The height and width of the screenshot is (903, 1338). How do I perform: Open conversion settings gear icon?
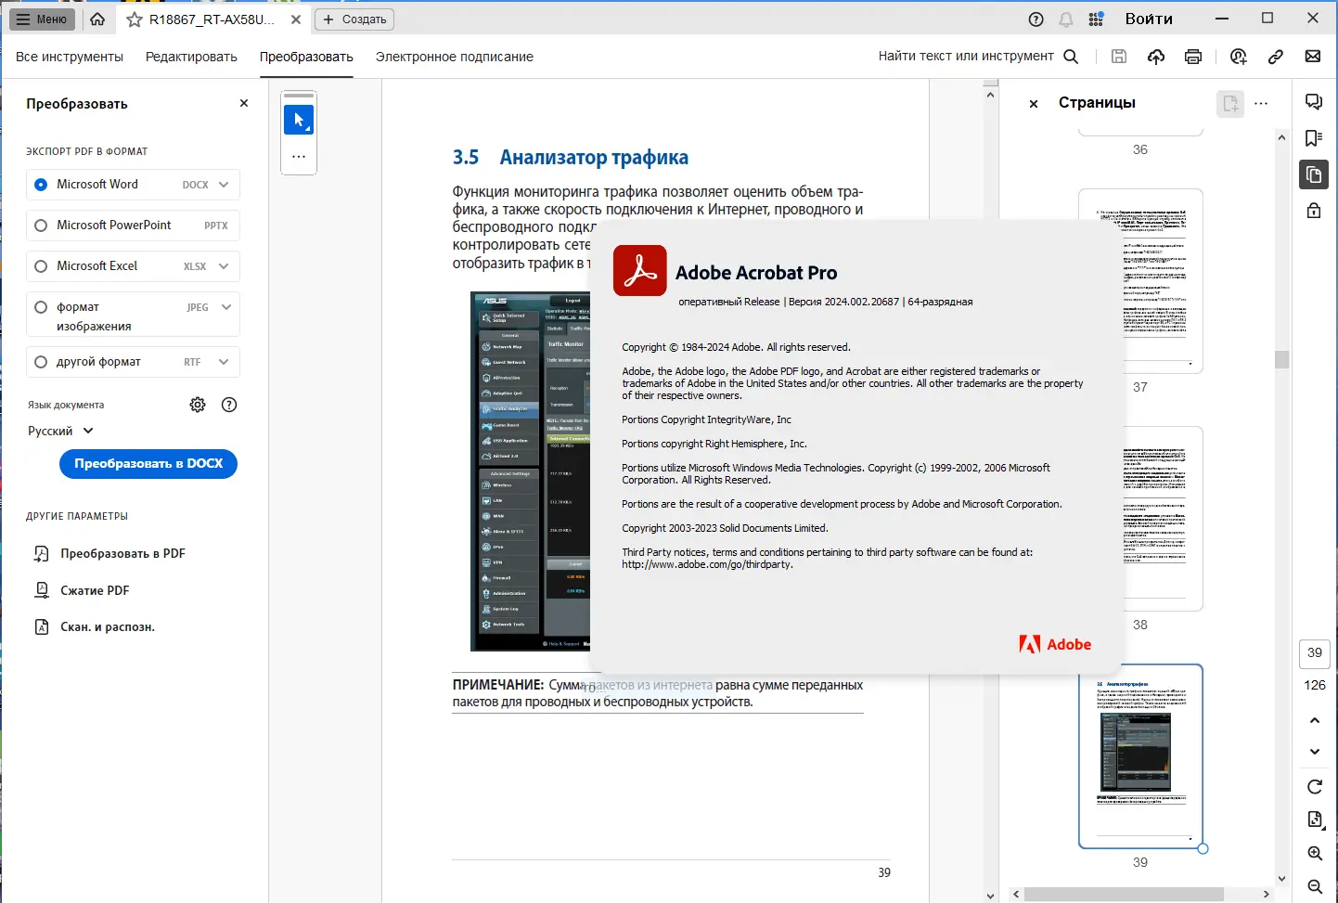198,405
